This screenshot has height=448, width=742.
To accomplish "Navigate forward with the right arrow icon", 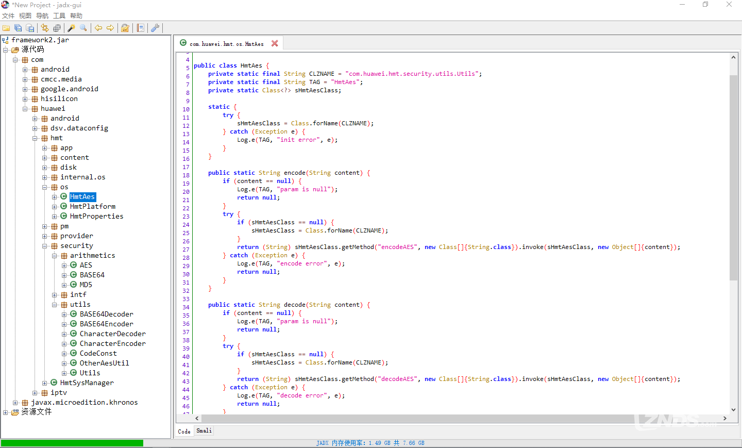I will [x=110, y=28].
